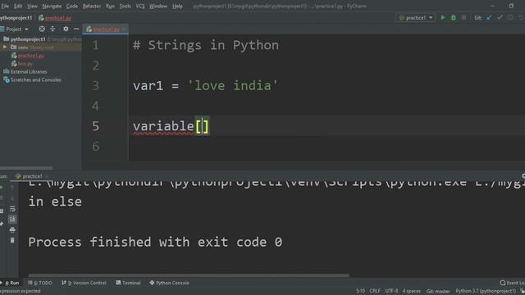
Task: Start debugging with the green bug icon
Action: pos(453,18)
